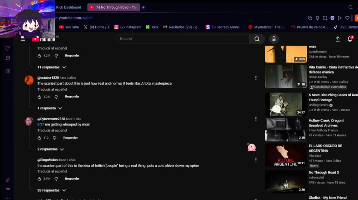
Task: Click the send/flow arrow icon in address bar
Action: (x=340, y=18)
